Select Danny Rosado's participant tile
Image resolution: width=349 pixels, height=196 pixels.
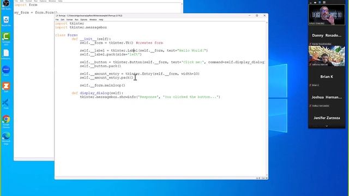(x=327, y=35)
